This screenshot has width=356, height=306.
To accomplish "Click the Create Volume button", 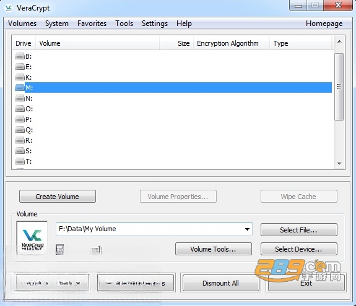I will coord(58,197).
